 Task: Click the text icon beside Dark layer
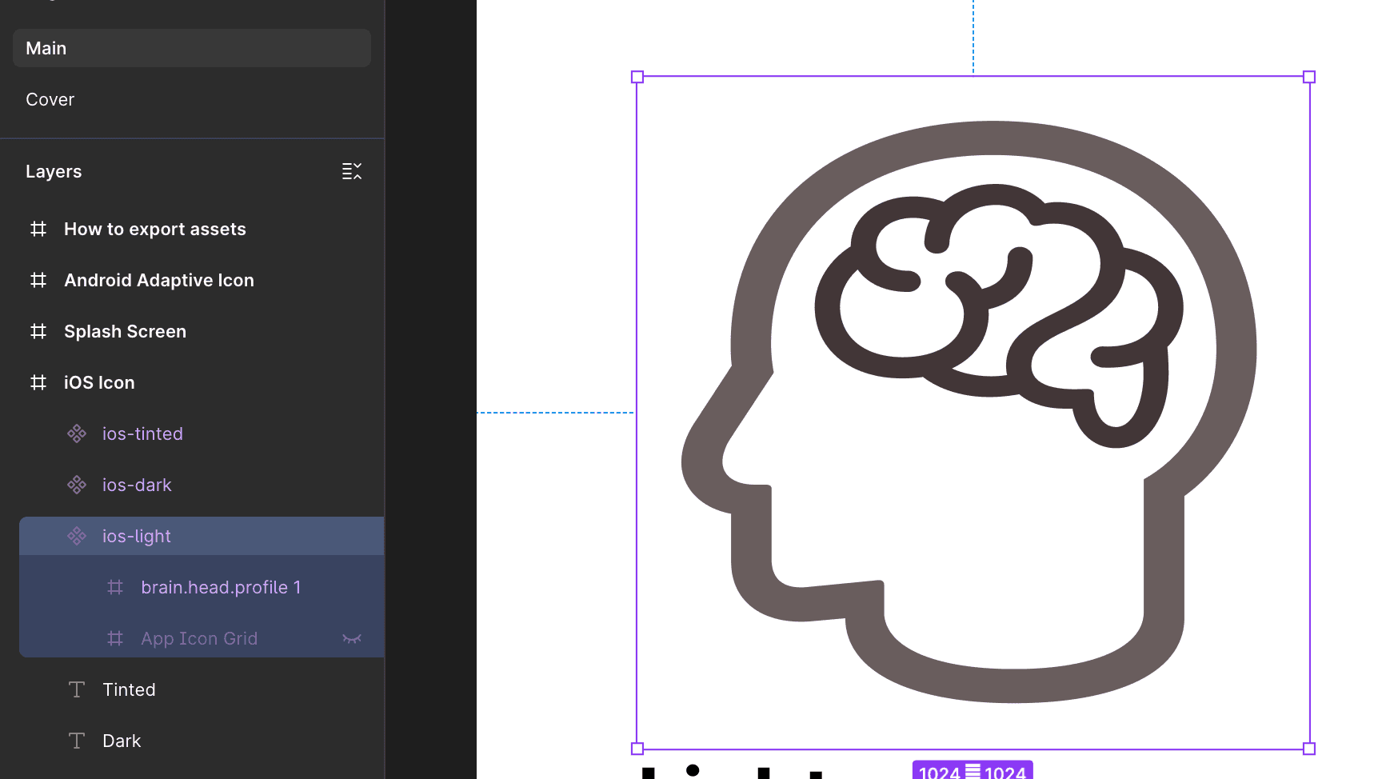[77, 741]
